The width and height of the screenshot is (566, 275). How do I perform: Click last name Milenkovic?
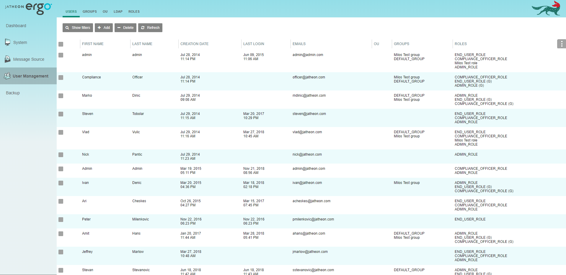click(x=141, y=219)
